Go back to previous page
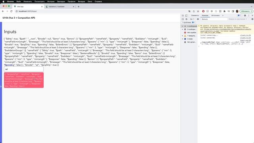This screenshot has height=143, width=254. click(3, 11)
